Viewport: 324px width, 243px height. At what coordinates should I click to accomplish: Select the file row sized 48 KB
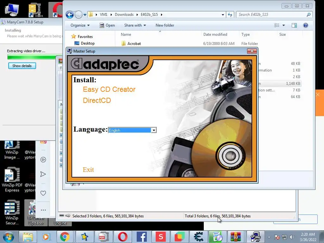tap(280, 64)
